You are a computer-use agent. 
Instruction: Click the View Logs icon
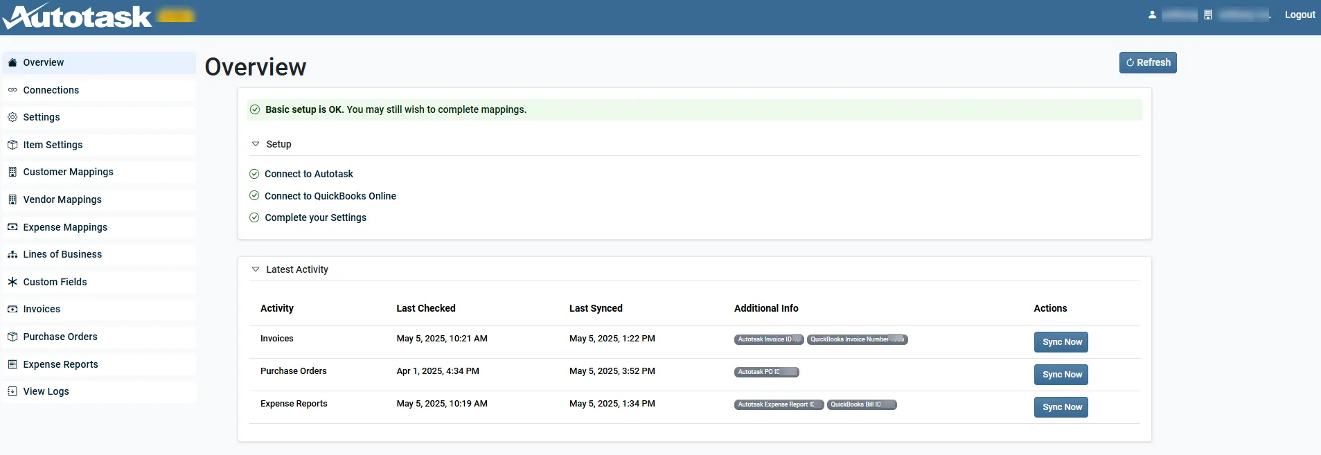pyautogui.click(x=12, y=391)
